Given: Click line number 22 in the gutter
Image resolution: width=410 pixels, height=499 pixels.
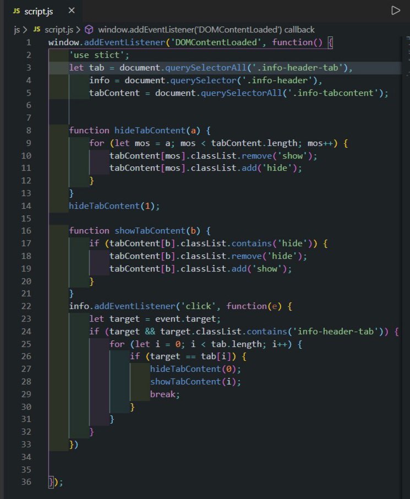Looking at the screenshot, I should click(x=26, y=306).
